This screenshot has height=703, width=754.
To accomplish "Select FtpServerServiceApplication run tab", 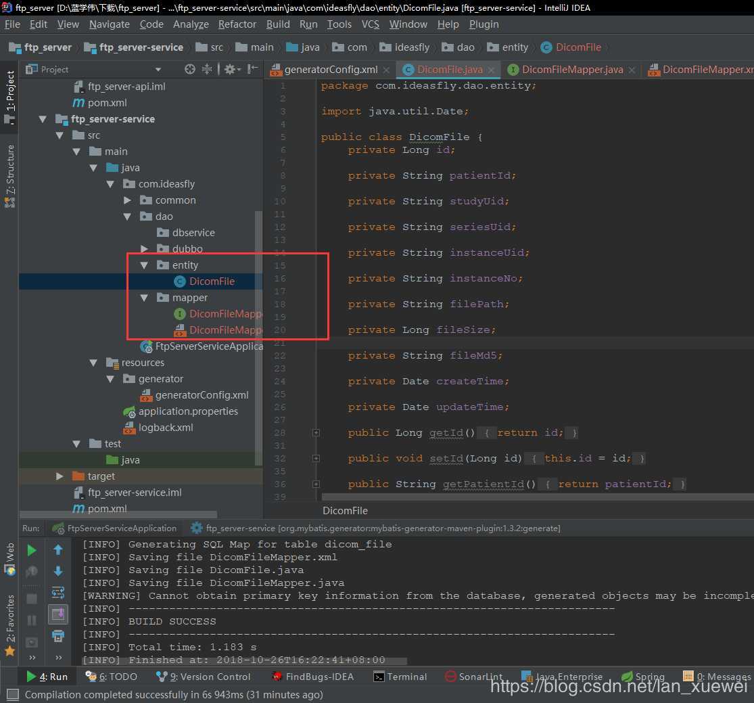I will point(114,528).
